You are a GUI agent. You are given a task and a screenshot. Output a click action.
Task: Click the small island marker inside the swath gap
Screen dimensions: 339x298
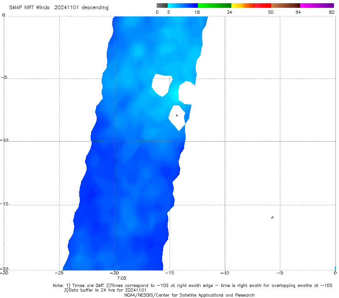tap(177, 116)
